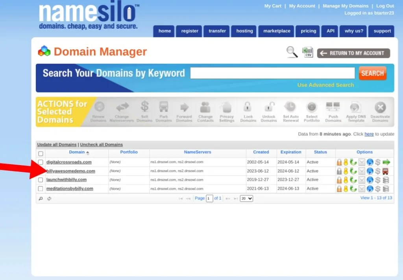Open the results-per-page dropdown showing 20
This screenshot has height=280, width=403.
(x=246, y=198)
